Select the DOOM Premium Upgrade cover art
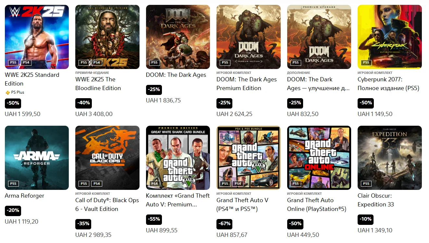Viewport: 429px width, 243px height. pos(319,37)
